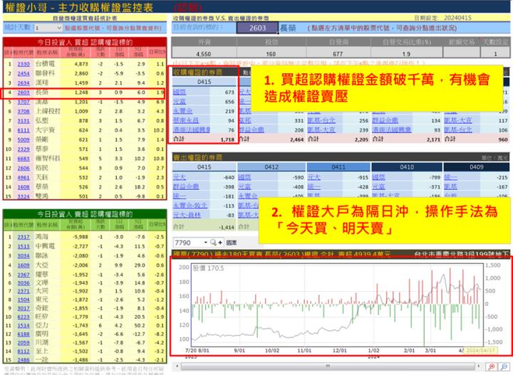Open stock code 2371 大同 link
The height and width of the screenshot is (375, 513).
tap(24, 291)
